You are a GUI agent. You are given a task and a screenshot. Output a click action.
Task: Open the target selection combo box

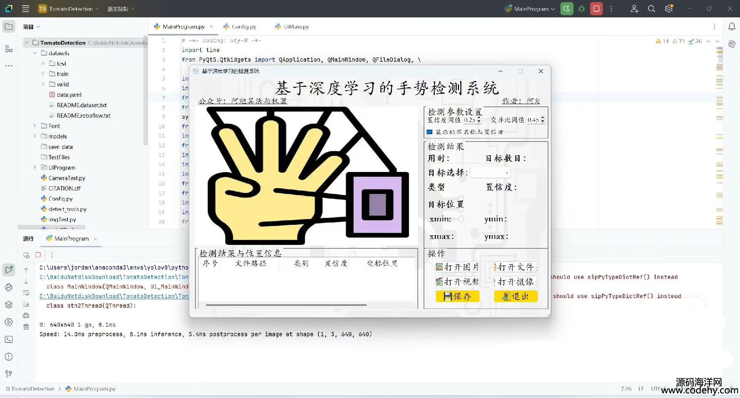pyautogui.click(x=490, y=173)
